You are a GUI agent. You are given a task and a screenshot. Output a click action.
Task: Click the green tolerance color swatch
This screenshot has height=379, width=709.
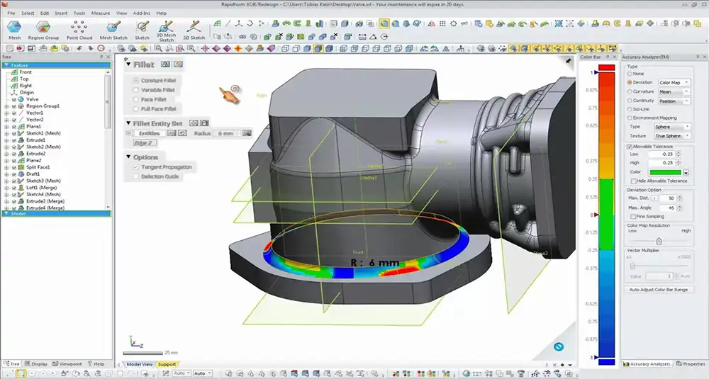[665, 172]
